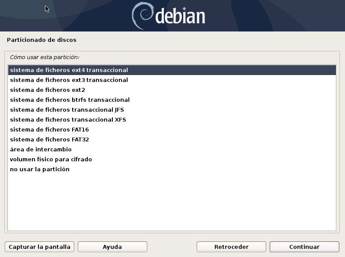This screenshot has height=257, width=345.
Task: Select ext4 transactional file system option
Action: pyautogui.click(x=69, y=70)
